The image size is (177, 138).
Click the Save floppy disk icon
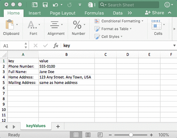tap(45, 5)
